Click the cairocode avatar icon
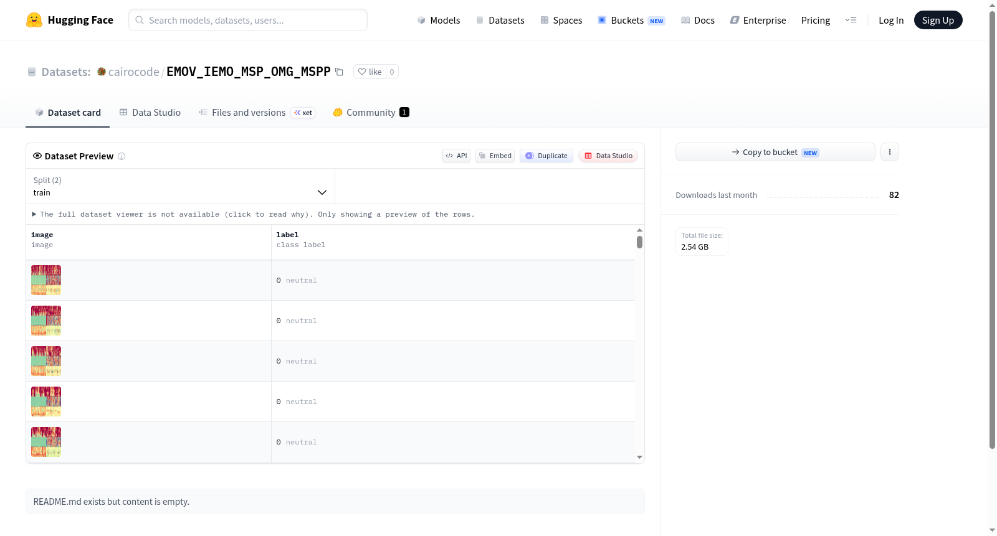This screenshot has width=997, height=536. point(102,72)
